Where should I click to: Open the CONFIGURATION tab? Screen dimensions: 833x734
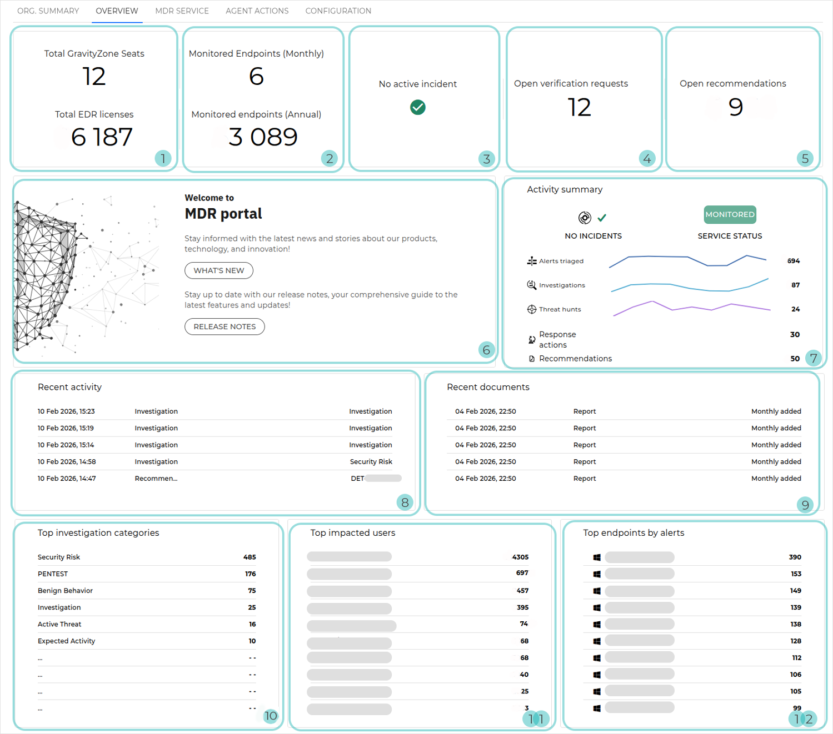(338, 11)
